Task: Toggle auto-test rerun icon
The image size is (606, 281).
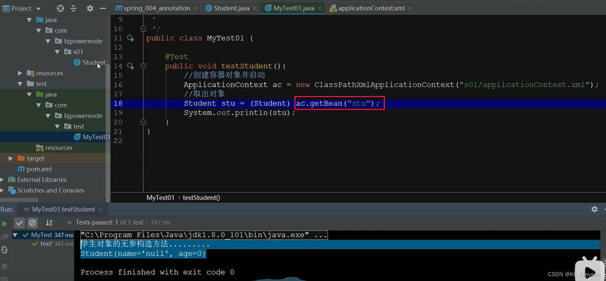Action: tap(4, 250)
